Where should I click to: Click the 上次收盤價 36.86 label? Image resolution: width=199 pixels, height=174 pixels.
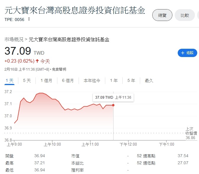(191, 133)
